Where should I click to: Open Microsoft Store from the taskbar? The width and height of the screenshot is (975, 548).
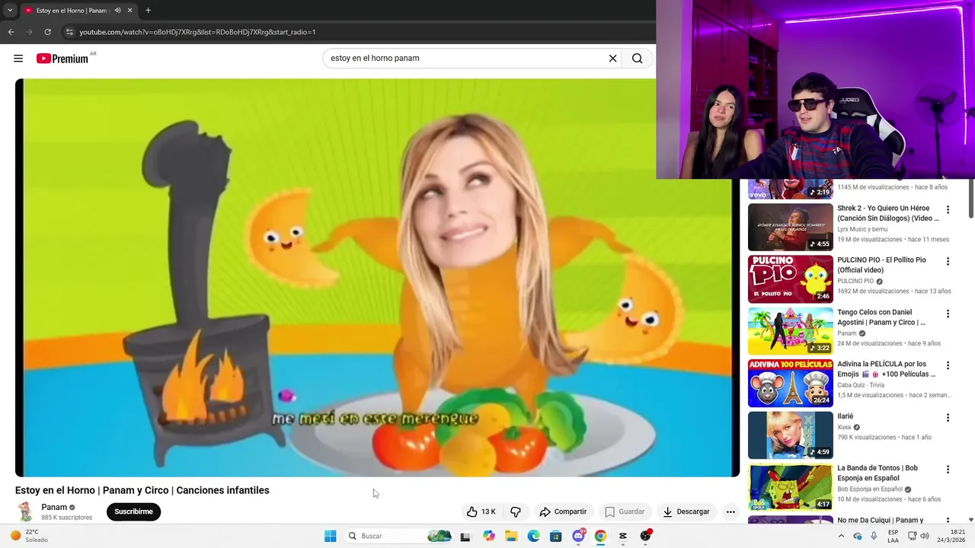point(556,536)
